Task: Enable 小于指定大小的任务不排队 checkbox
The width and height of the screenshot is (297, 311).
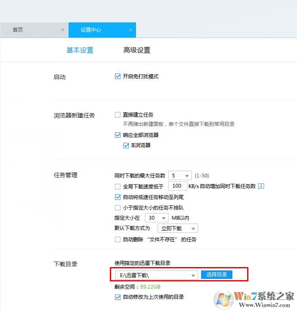Action: coord(117,208)
